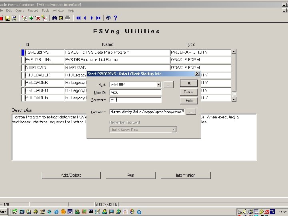Open the Remember Password dropdown
This screenshot has width=288, height=216.
174,130
